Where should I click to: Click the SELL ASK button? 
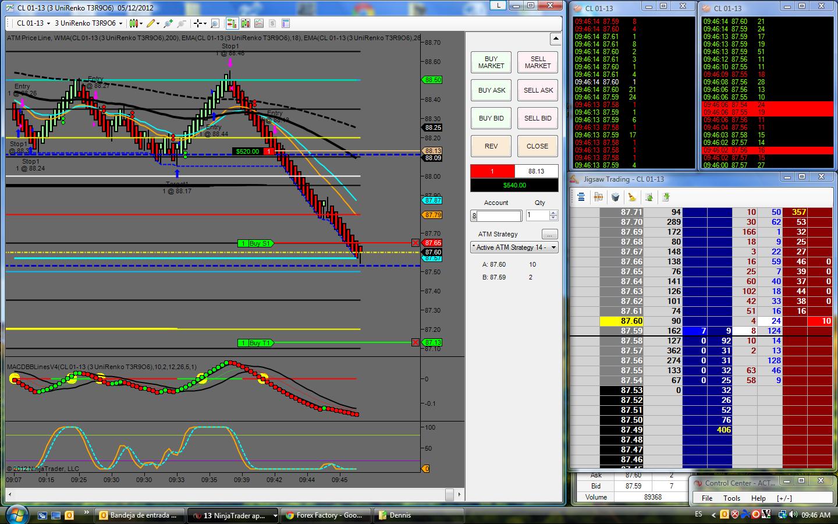pyautogui.click(x=538, y=90)
